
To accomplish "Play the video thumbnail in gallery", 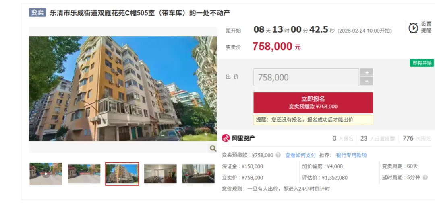I will (x=46, y=174).
